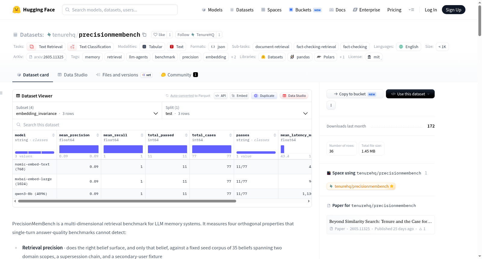Sort the total_cases column
This screenshot has width=482, height=259.
tap(230, 135)
